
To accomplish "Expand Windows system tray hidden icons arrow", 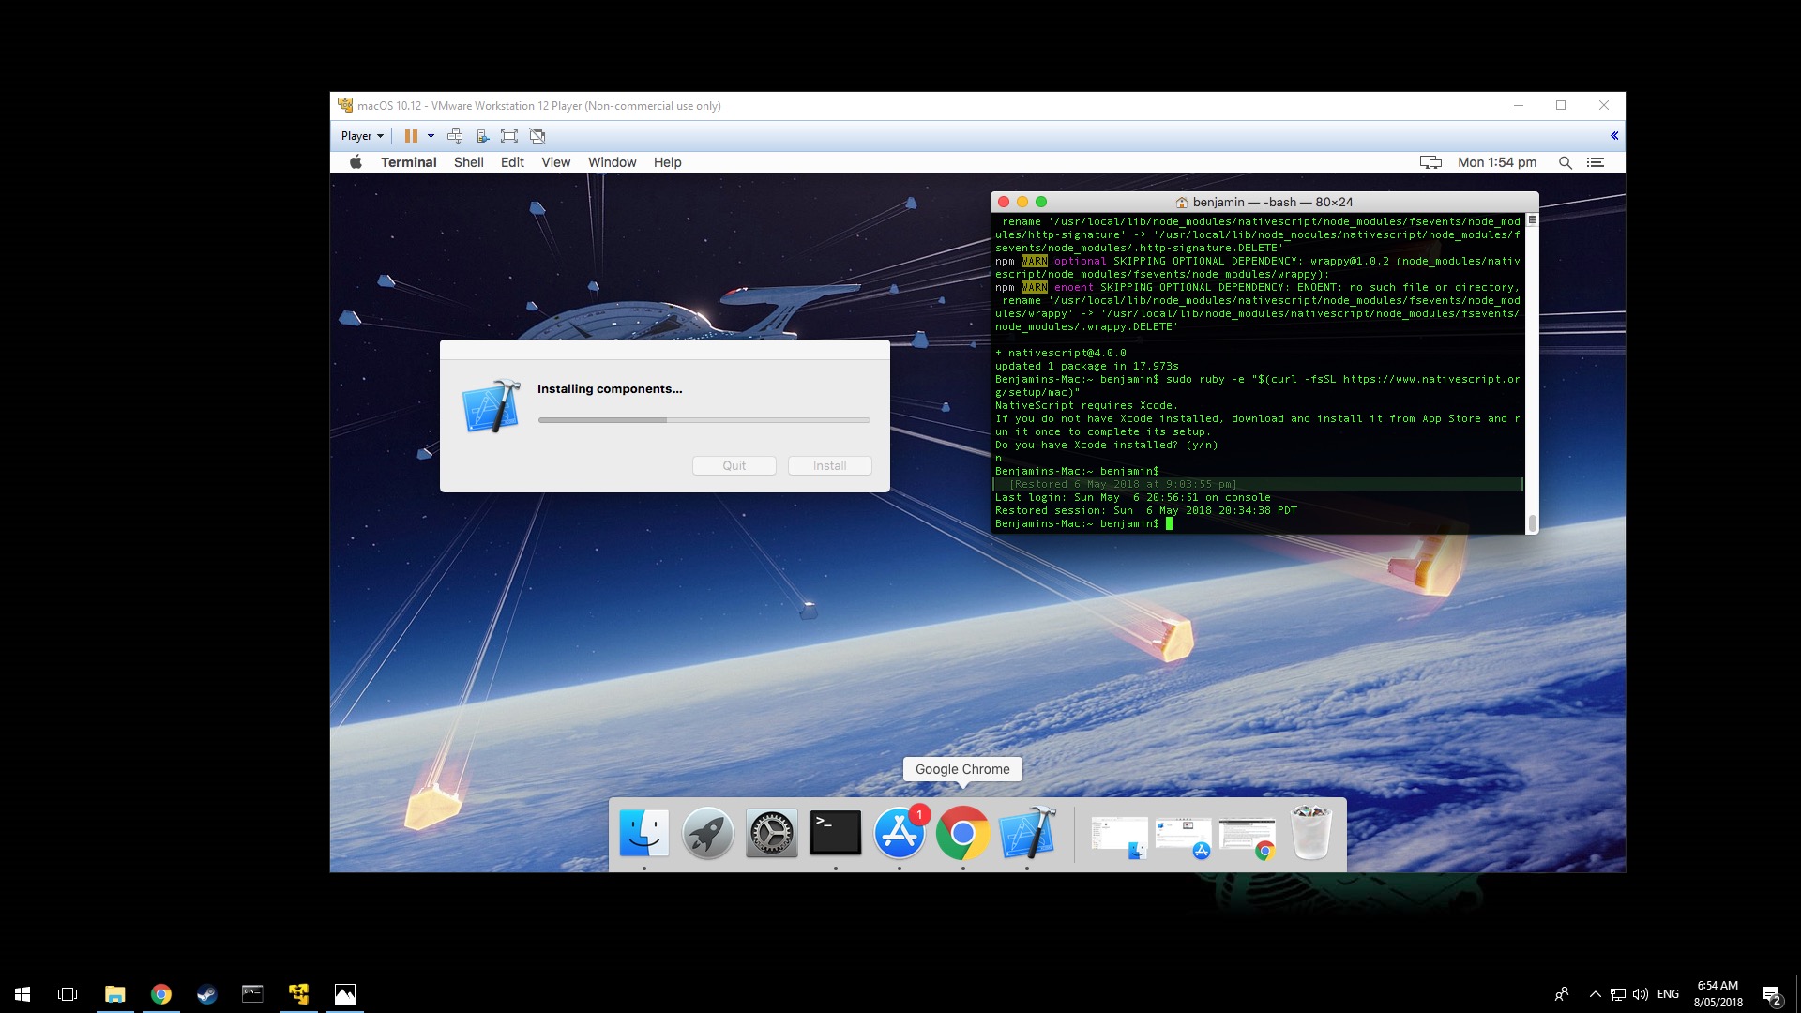I will 1595,994.
